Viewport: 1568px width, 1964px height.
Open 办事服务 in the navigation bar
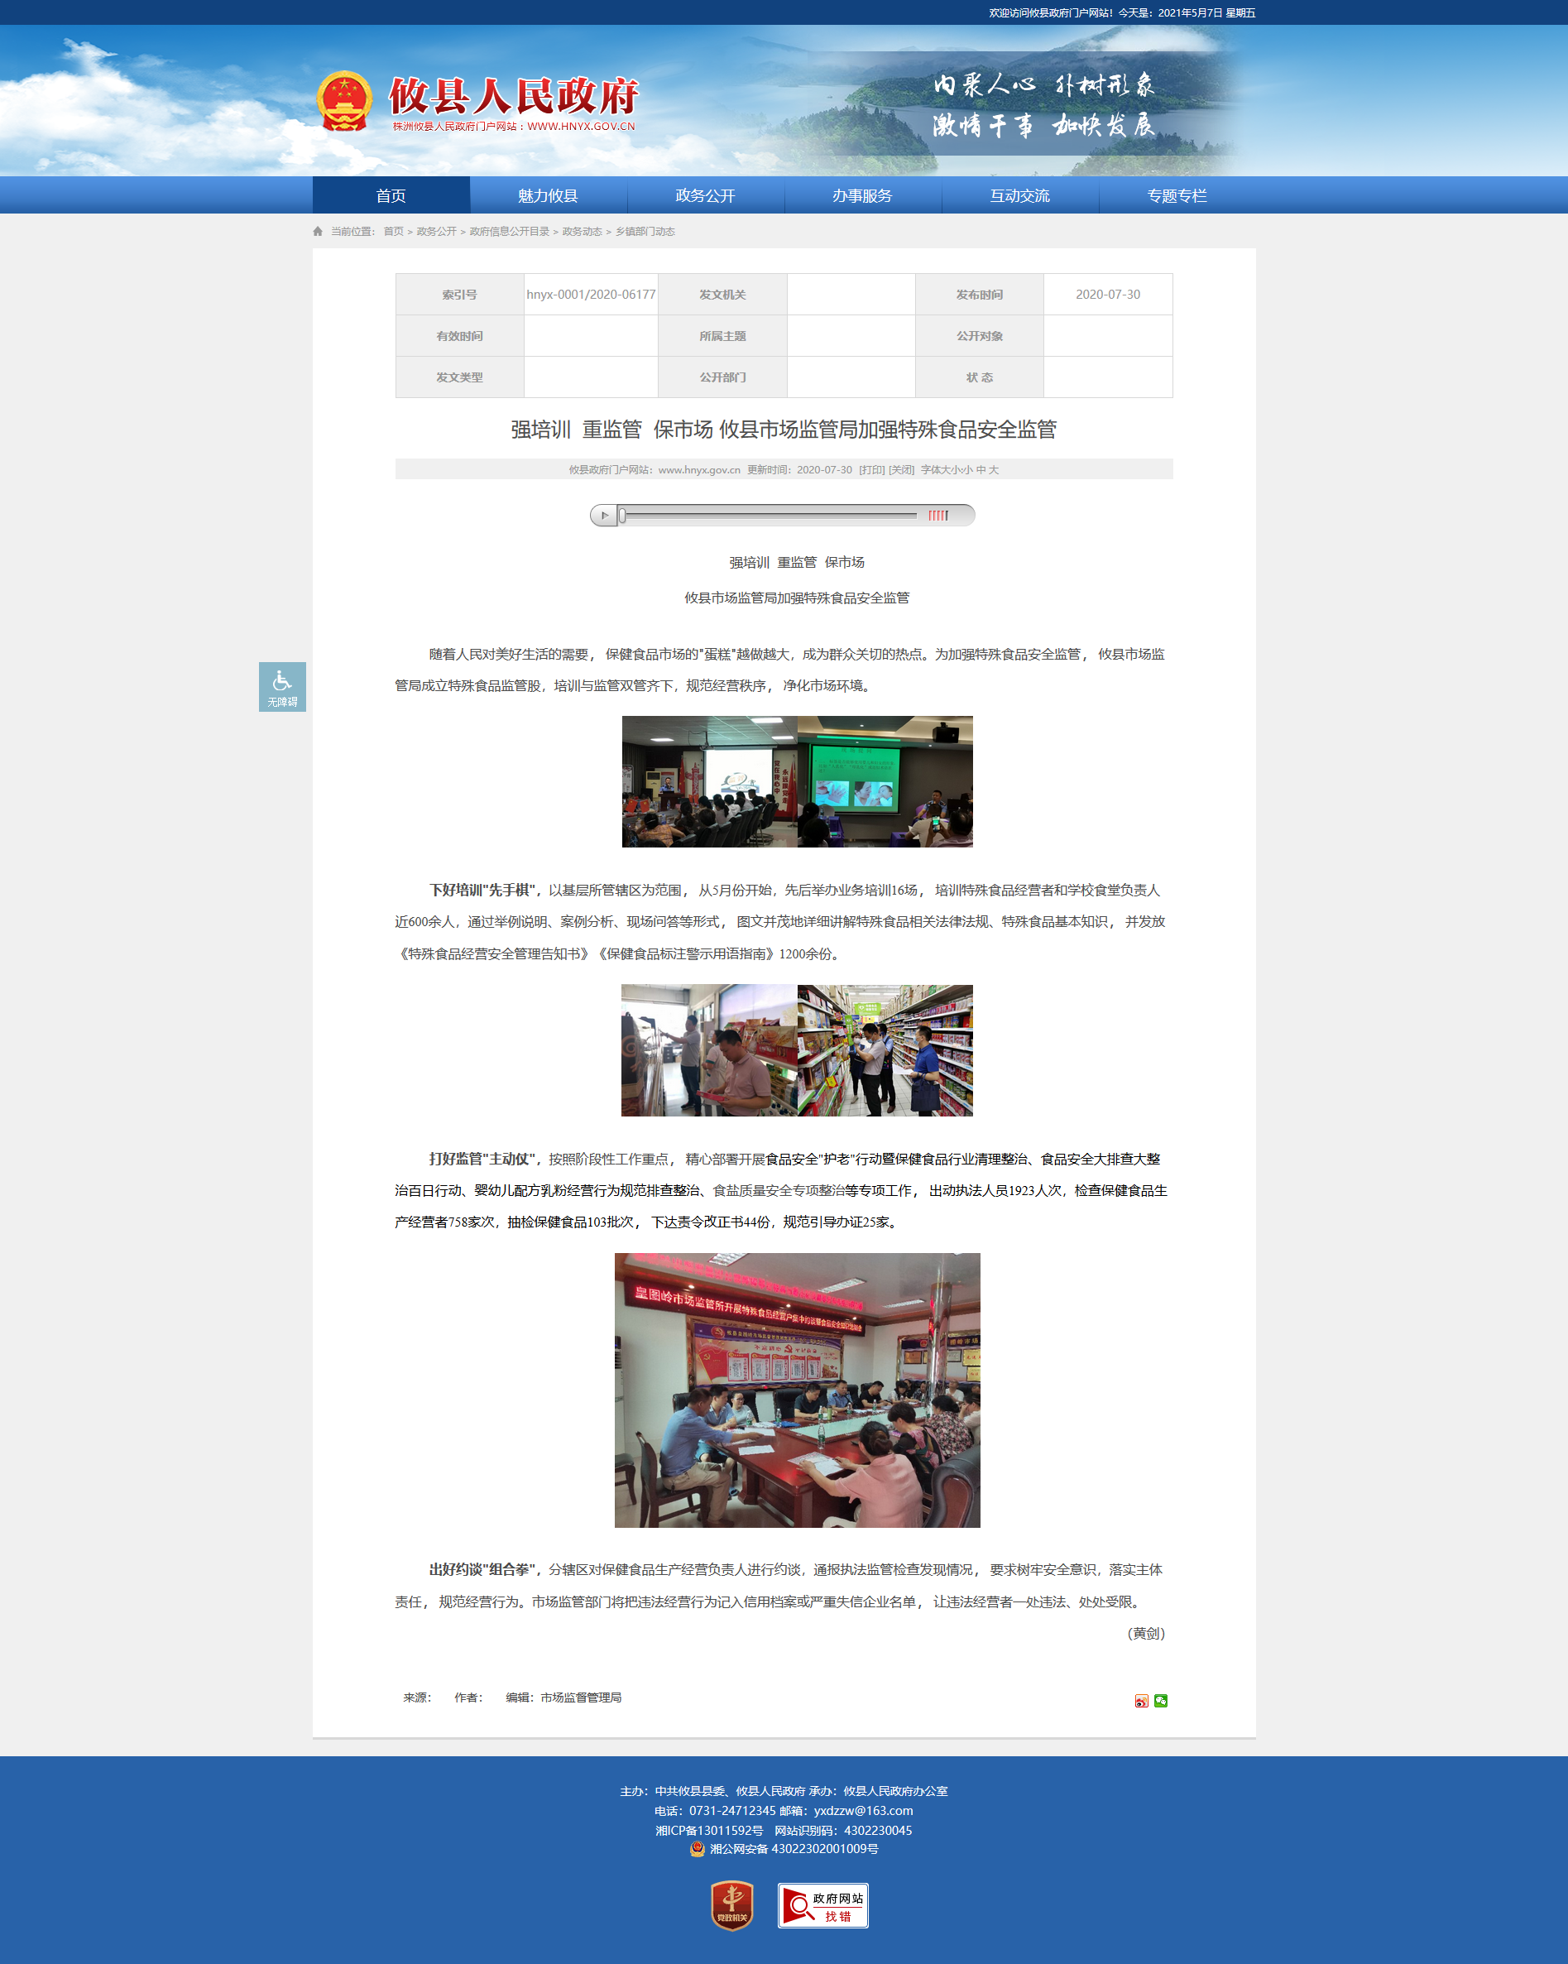pyautogui.click(x=862, y=196)
